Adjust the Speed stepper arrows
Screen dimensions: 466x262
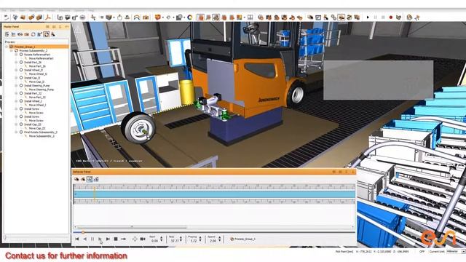point(220,239)
